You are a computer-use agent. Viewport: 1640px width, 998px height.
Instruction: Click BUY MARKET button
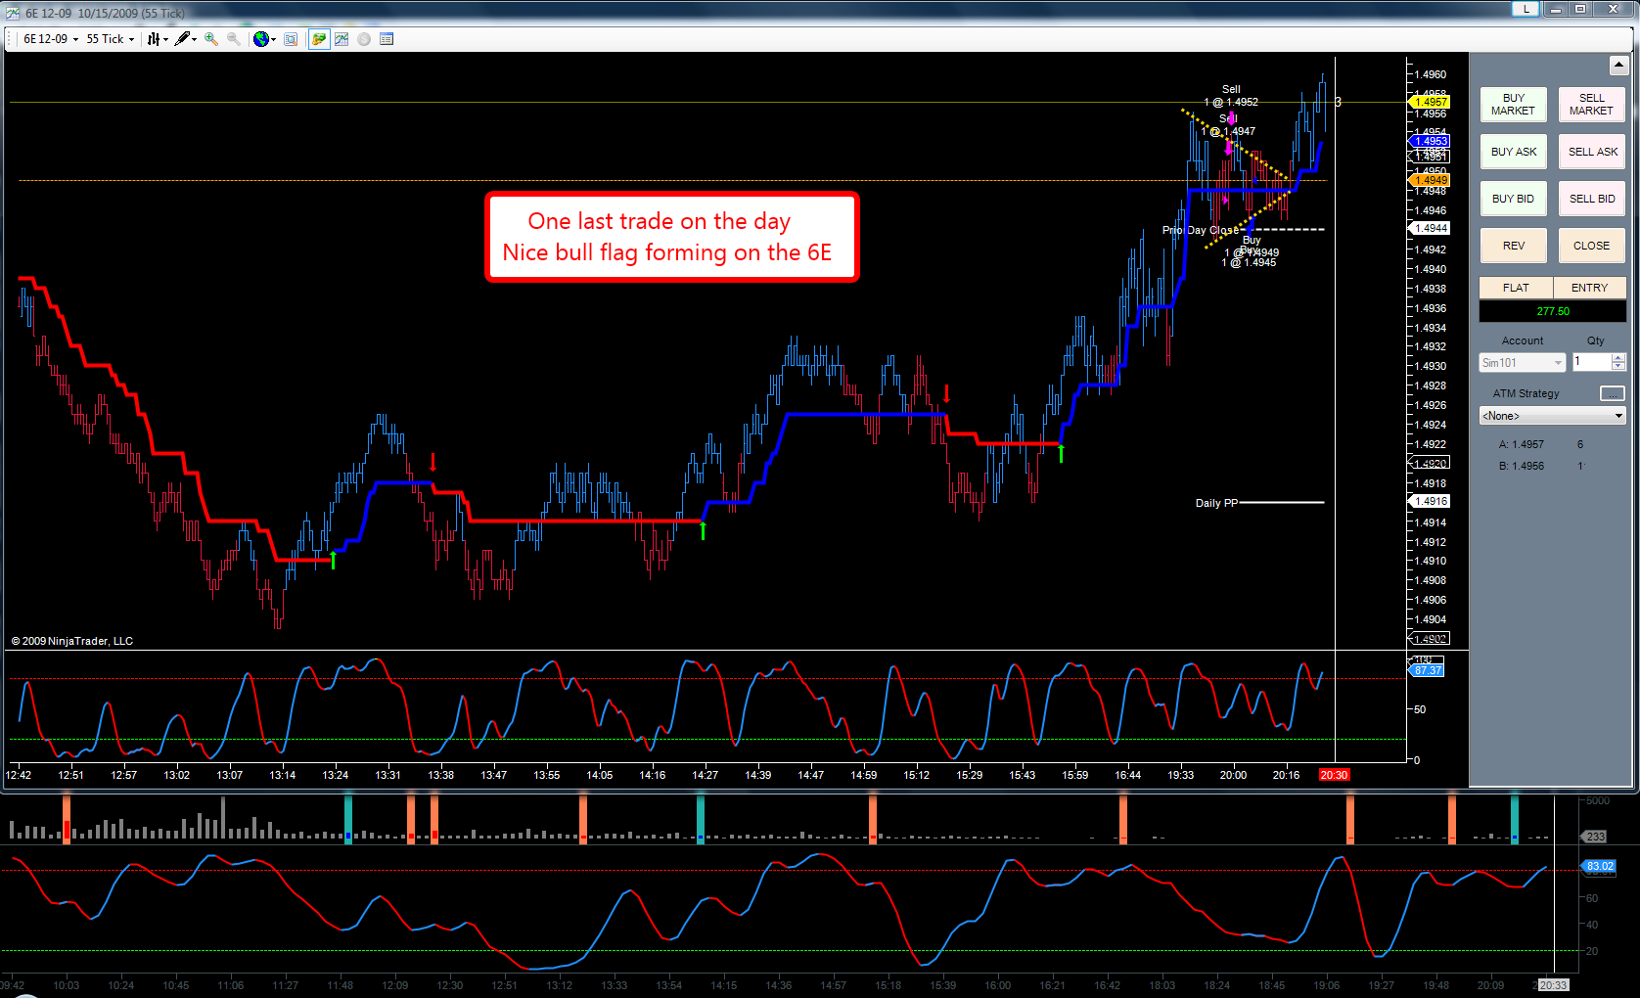click(1514, 105)
